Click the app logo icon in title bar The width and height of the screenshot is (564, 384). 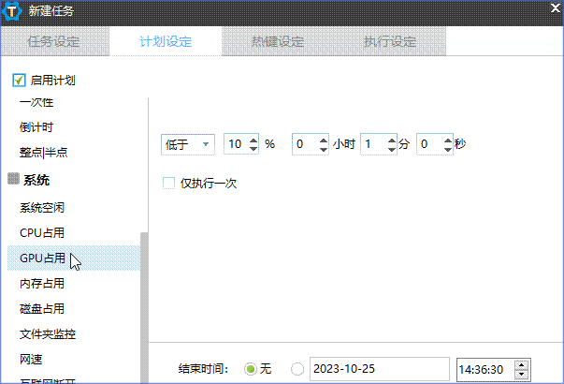click(x=12, y=11)
